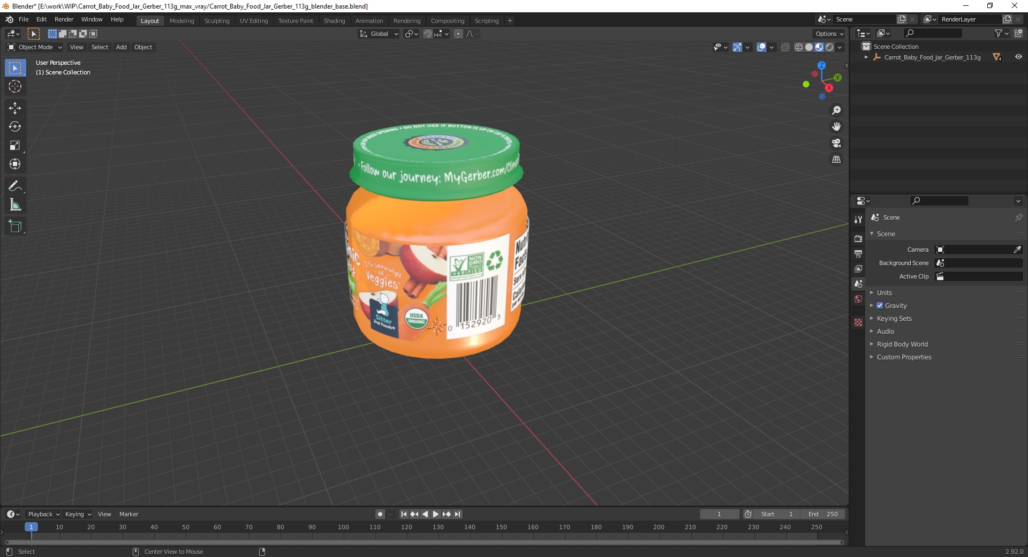Viewport: 1028px width, 557px height.
Task: Uncheck the Gravity checkbox
Action: [880, 305]
